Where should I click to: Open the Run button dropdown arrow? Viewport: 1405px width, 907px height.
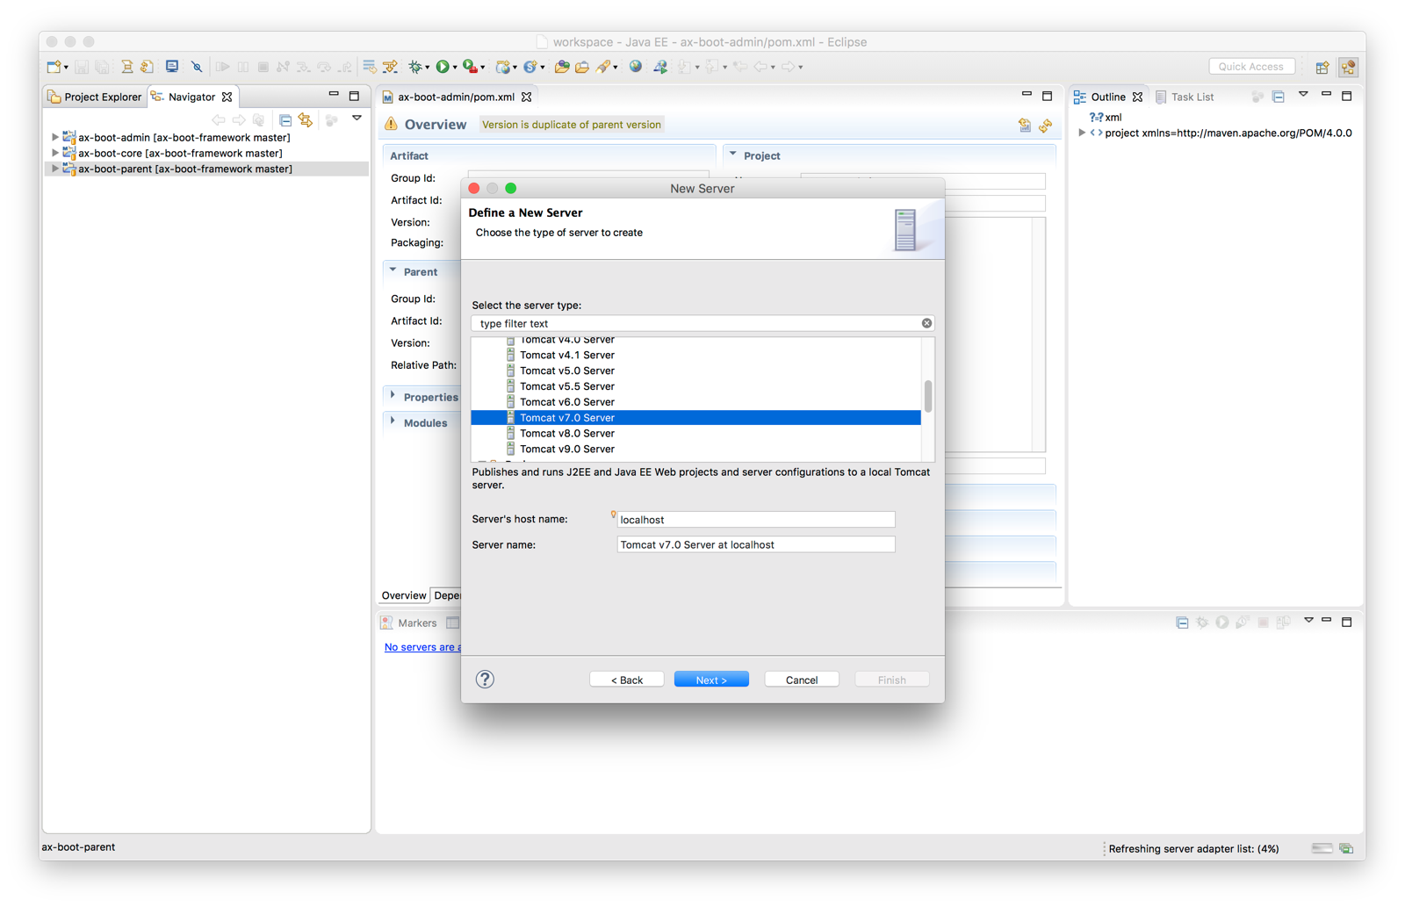pos(455,68)
